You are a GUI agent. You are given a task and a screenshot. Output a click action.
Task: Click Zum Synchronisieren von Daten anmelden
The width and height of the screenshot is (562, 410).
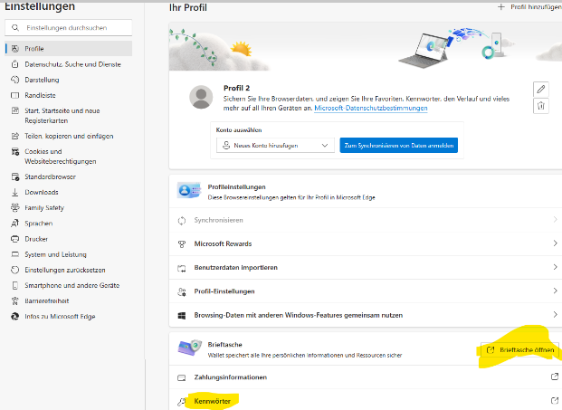tap(399, 145)
